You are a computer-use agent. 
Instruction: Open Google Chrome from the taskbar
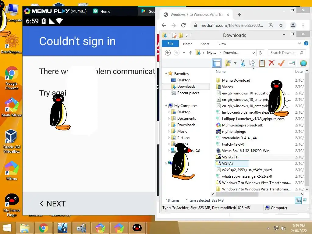click(43, 228)
